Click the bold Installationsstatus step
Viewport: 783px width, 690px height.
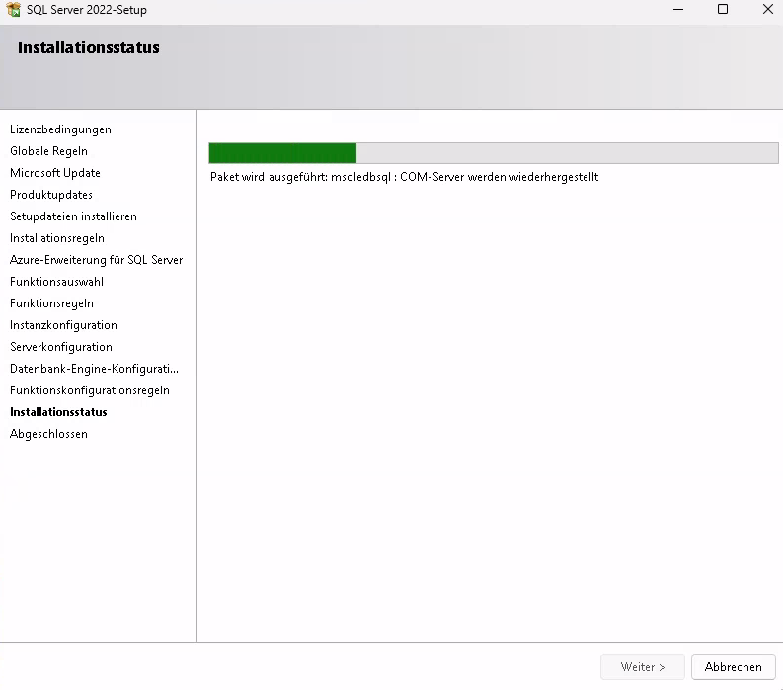[x=58, y=412]
